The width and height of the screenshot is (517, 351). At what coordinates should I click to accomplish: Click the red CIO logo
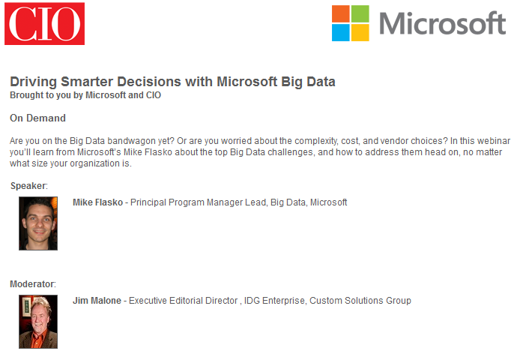44,23
